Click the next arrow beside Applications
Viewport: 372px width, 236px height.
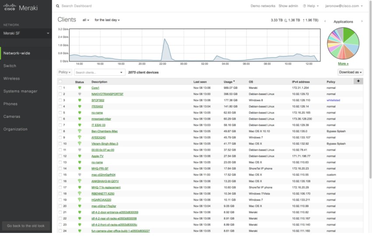[x=362, y=21]
